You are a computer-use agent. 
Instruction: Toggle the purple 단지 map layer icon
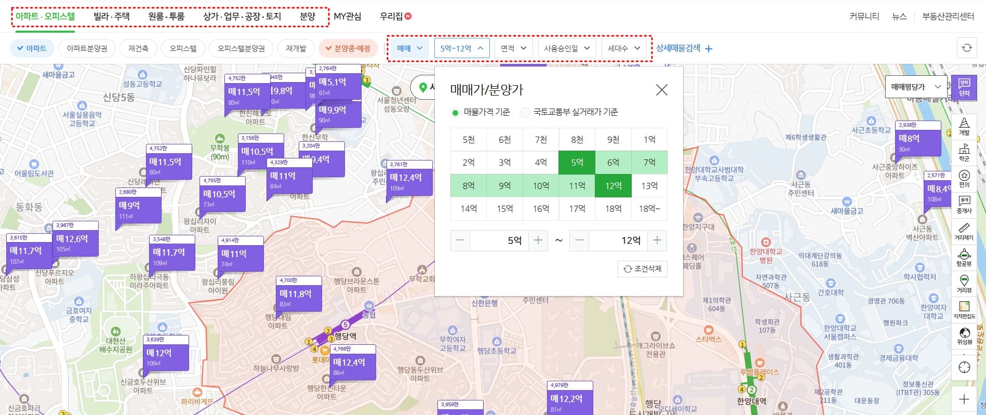[964, 87]
